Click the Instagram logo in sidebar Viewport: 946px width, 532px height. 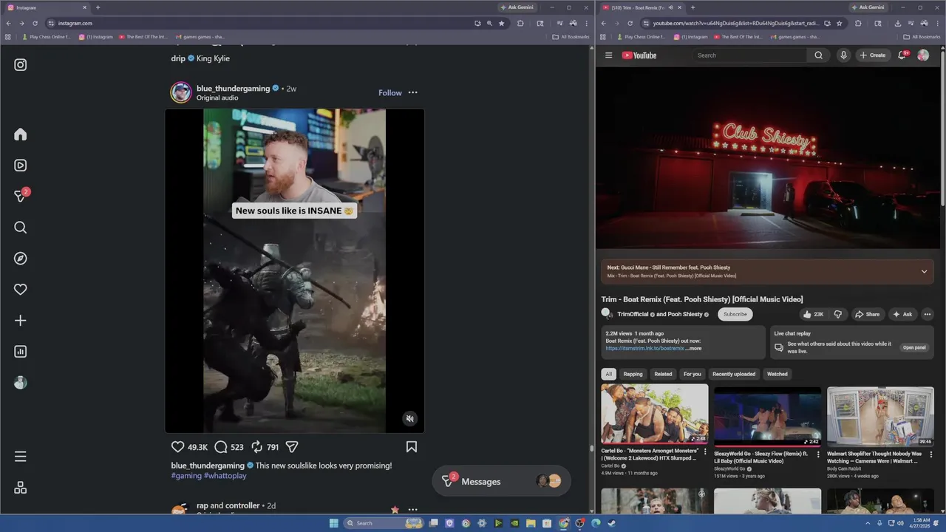(x=21, y=65)
